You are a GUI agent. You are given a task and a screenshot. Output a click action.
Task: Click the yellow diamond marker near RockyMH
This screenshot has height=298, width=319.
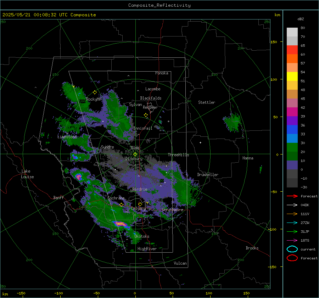click(x=95, y=92)
